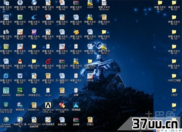Select the viewfile desktop icon
This screenshot has width=182, height=132.
pyautogui.click(x=62, y=90)
